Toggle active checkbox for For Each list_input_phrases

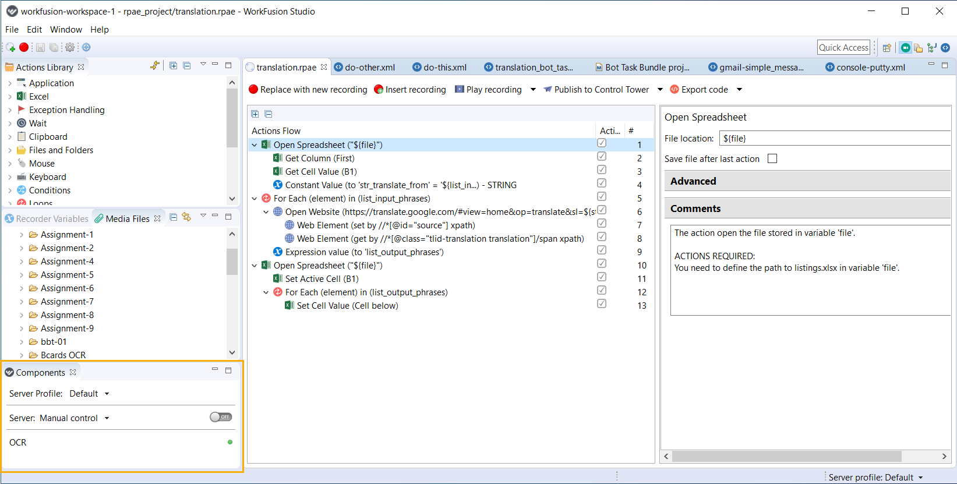pos(602,197)
